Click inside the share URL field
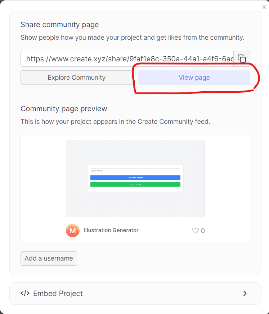Image resolution: width=269 pixels, height=314 pixels. (127, 59)
